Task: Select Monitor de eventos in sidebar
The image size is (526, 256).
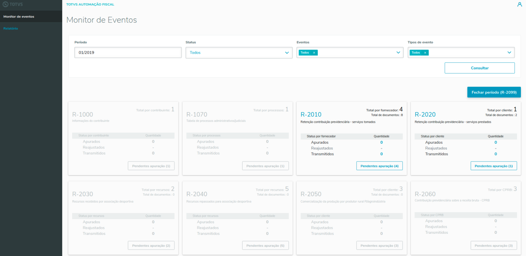Action: click(x=31, y=17)
